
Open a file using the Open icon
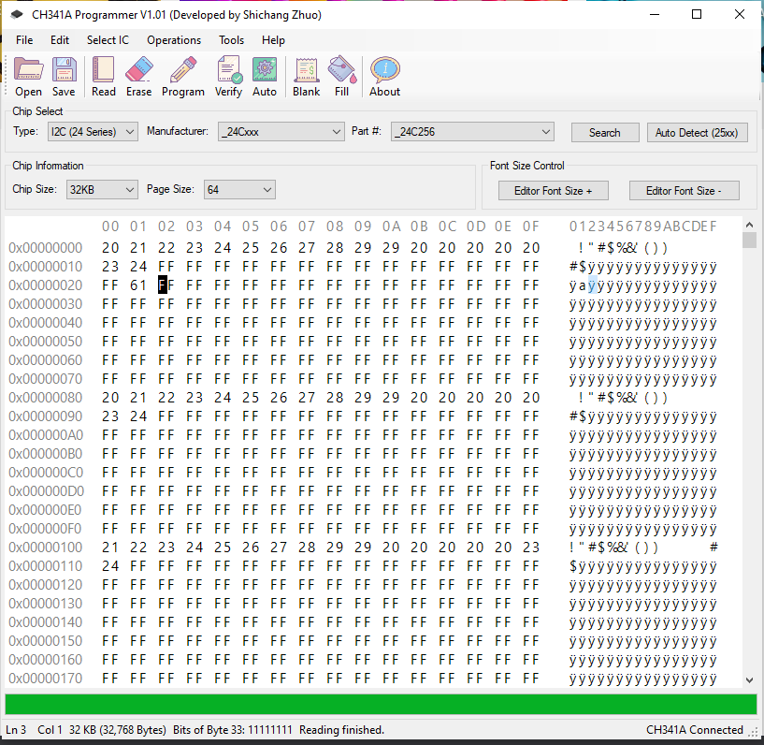[27, 75]
